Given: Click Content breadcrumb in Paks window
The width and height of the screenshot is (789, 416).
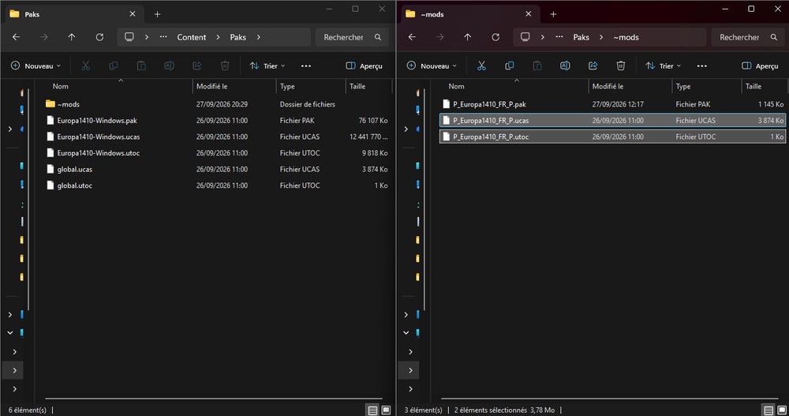Looking at the screenshot, I should pos(191,37).
